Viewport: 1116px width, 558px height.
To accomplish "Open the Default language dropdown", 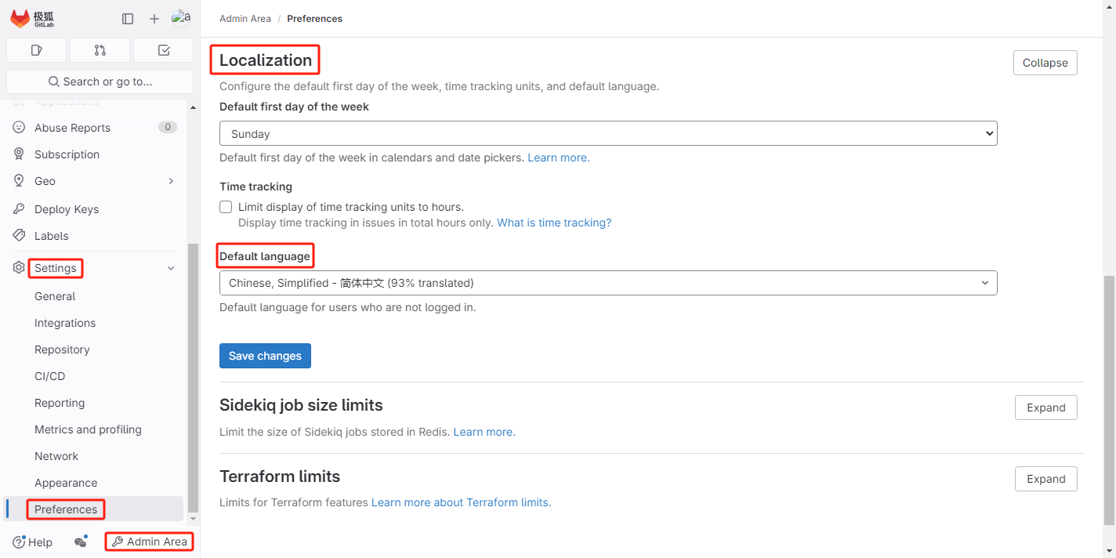I will tap(607, 283).
